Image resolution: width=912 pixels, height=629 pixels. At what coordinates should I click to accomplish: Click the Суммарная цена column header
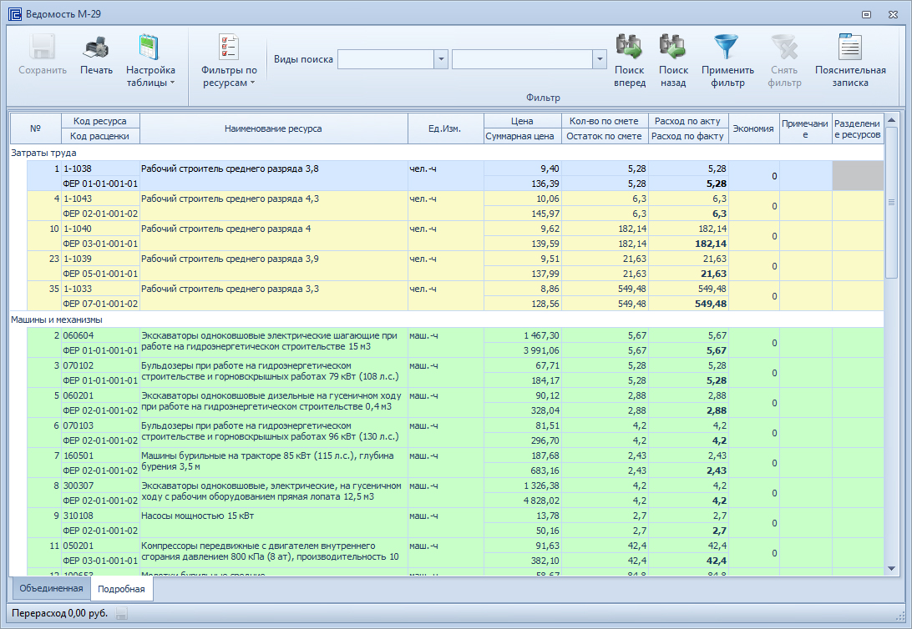(520, 136)
